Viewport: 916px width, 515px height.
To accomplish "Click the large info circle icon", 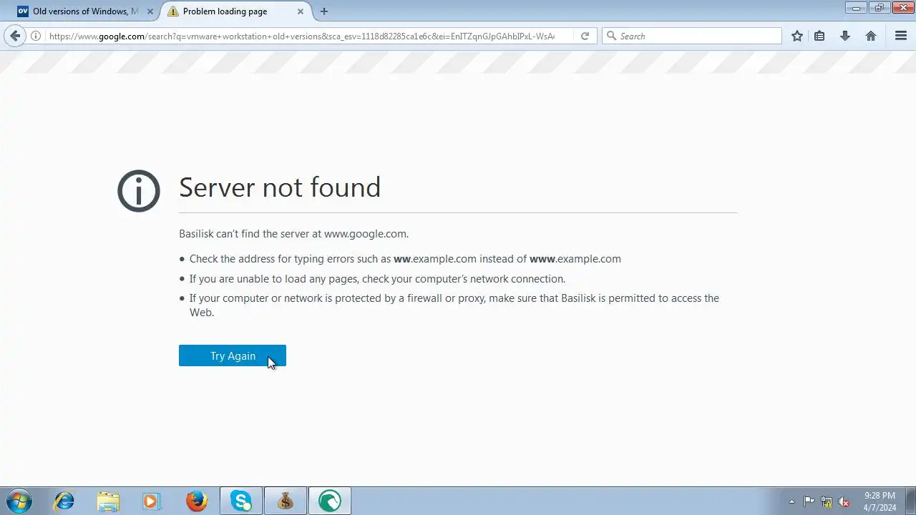I will point(139,191).
